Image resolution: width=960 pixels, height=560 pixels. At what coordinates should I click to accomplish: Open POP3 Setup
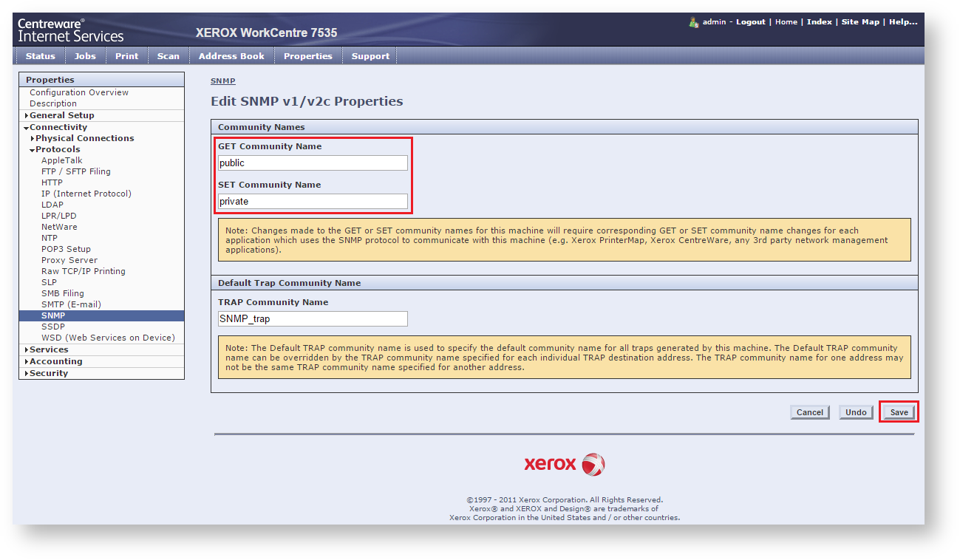(x=66, y=249)
